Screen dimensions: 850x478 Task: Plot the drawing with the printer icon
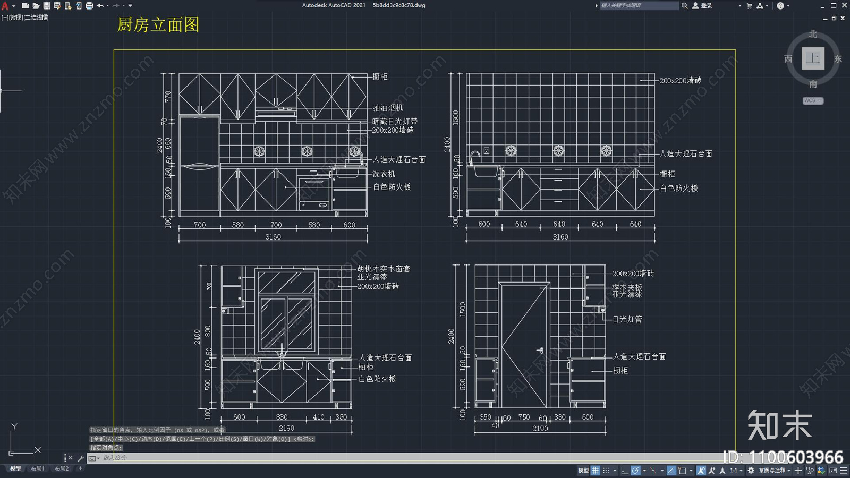click(x=89, y=6)
